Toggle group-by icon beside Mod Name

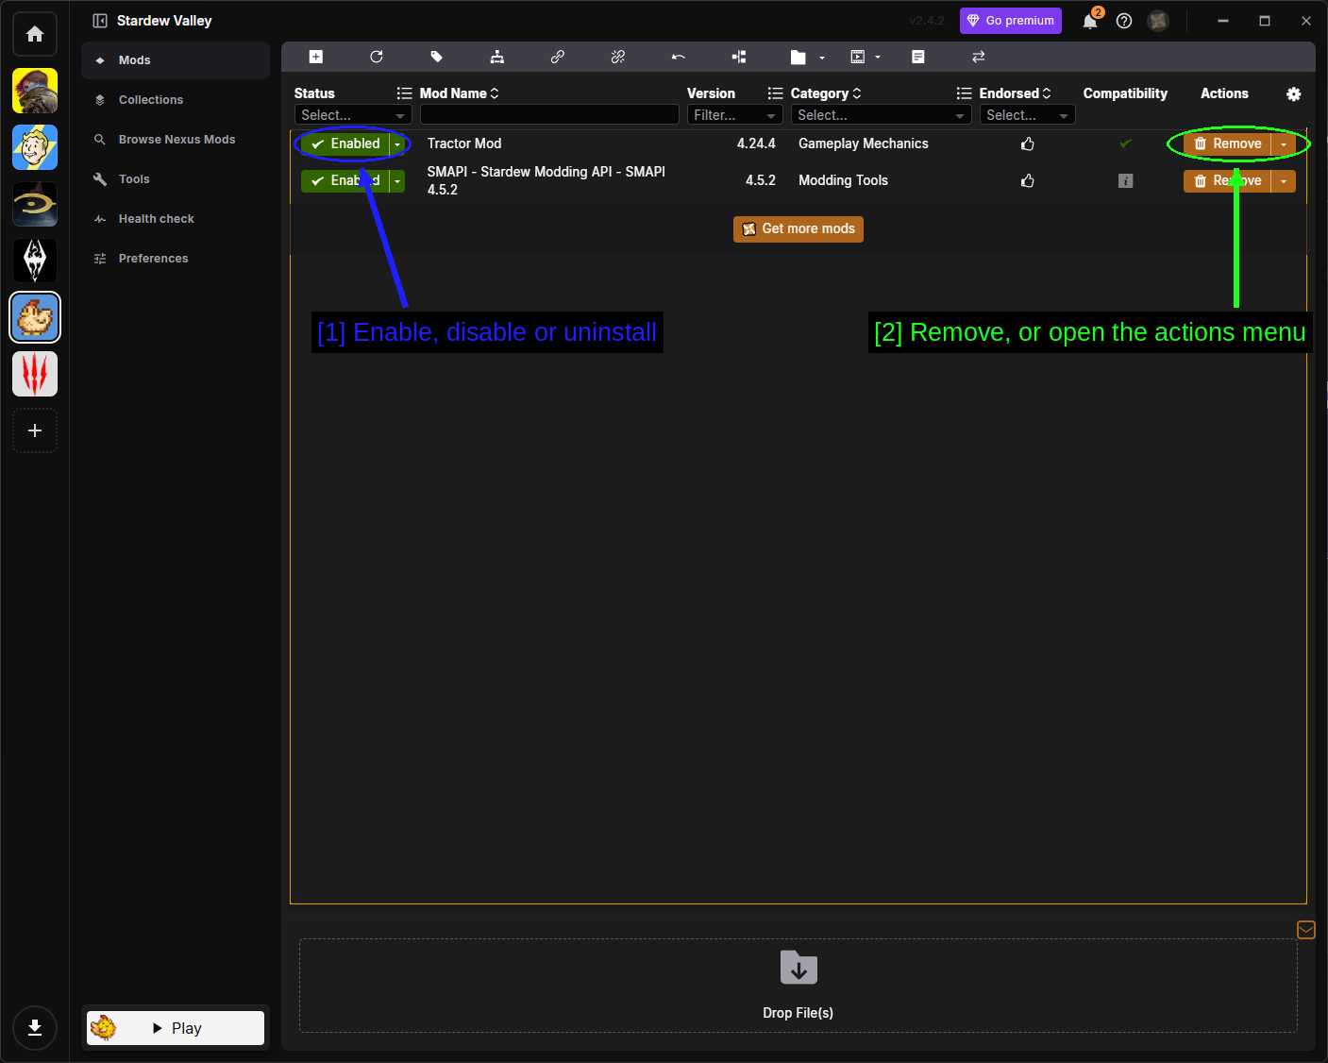(404, 93)
